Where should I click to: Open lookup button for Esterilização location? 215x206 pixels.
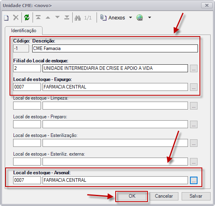point(194,143)
